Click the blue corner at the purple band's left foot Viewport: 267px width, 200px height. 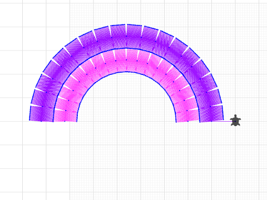click(29, 120)
